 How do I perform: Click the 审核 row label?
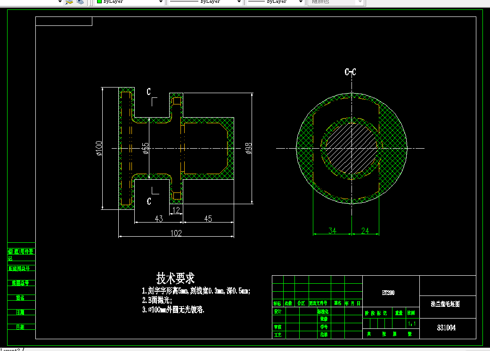pyautogui.click(x=278, y=327)
